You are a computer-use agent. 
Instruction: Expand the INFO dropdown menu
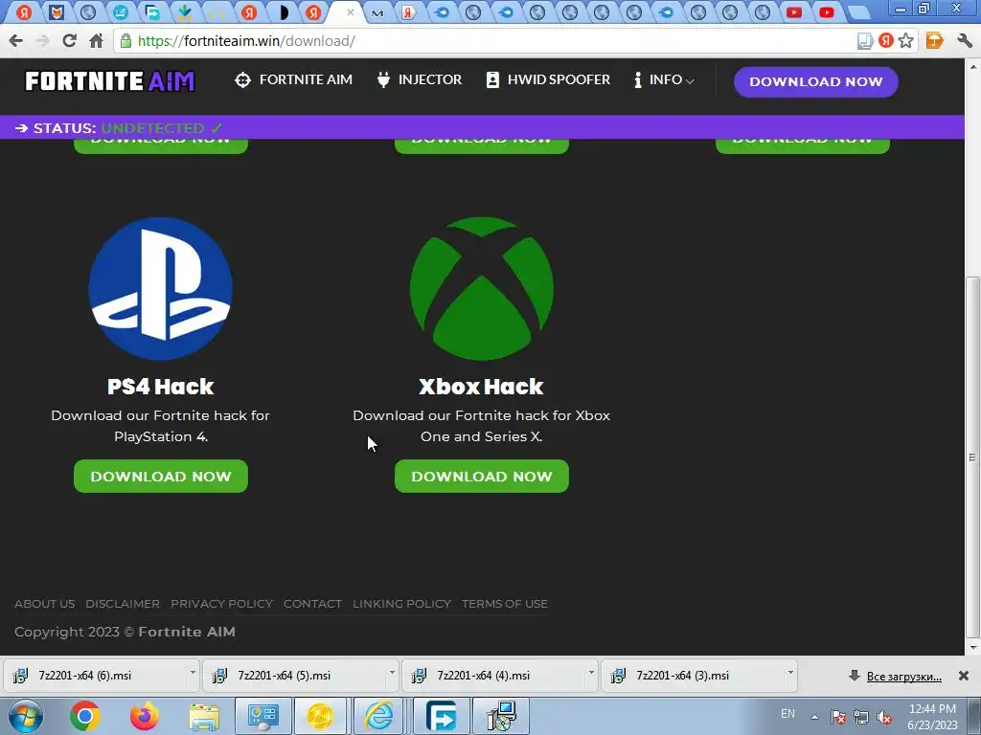(x=664, y=80)
